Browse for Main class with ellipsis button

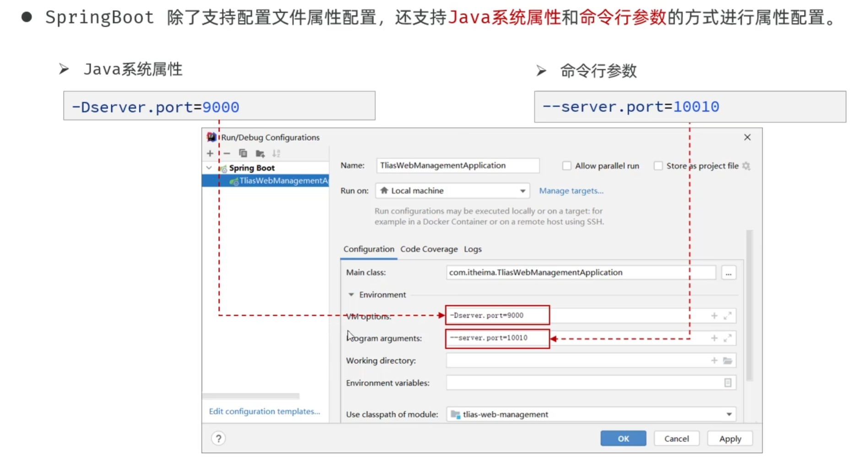pos(729,273)
